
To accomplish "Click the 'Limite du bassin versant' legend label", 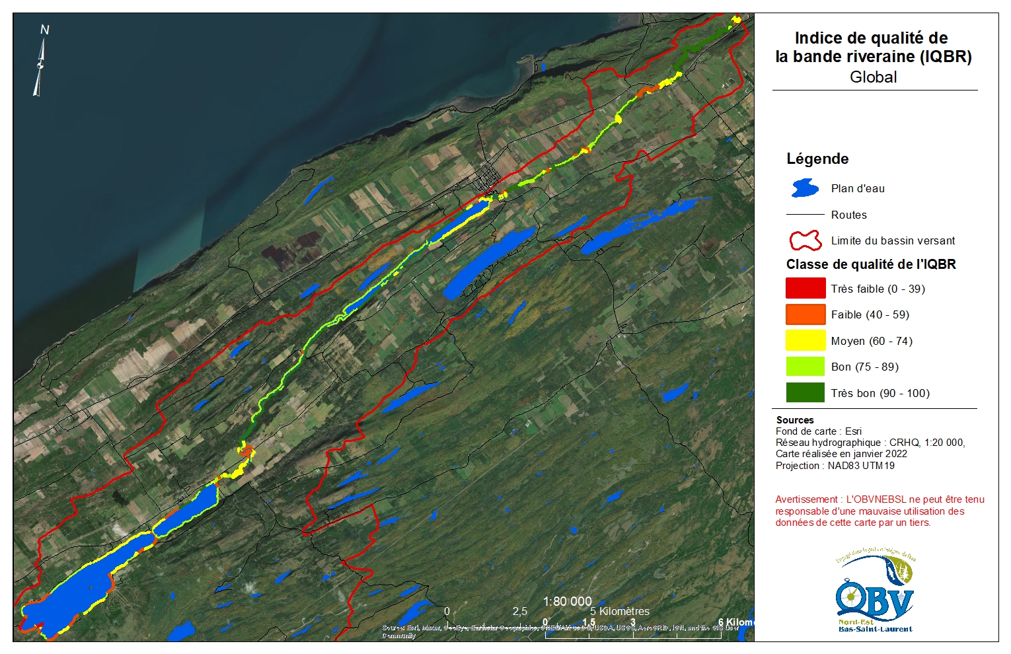I will coord(893,240).
